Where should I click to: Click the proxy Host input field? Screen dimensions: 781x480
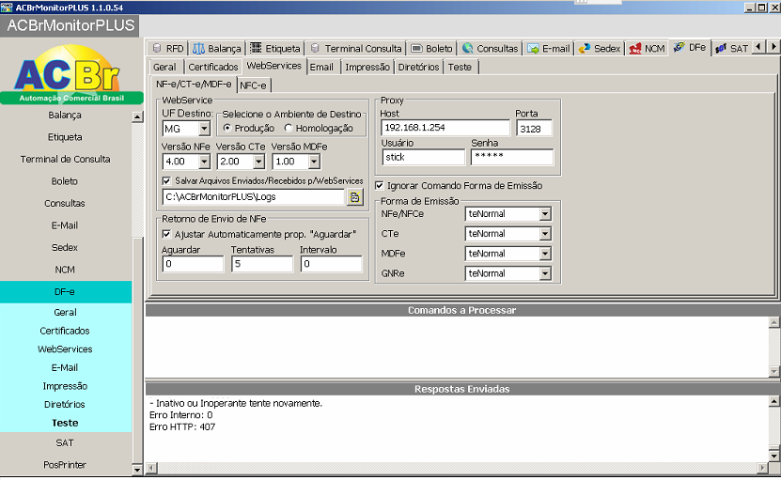click(445, 128)
